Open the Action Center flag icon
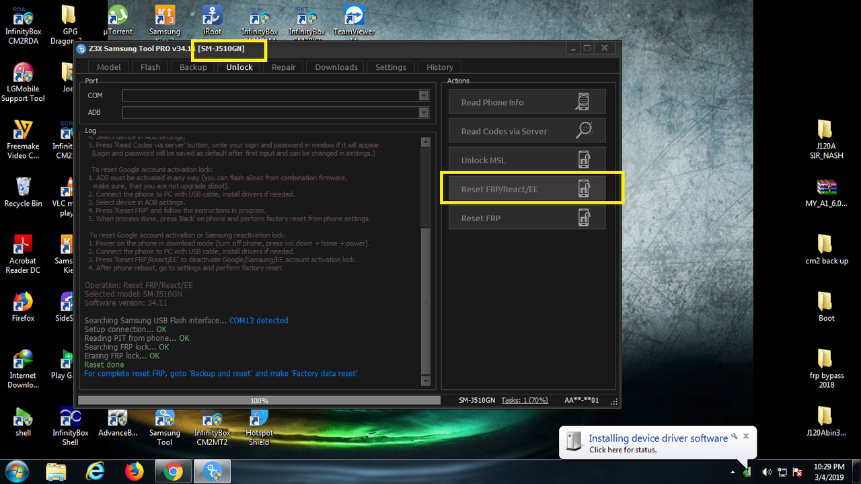This screenshot has width=861, height=484. [x=798, y=472]
